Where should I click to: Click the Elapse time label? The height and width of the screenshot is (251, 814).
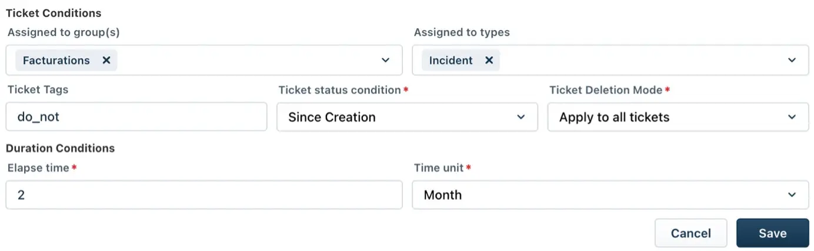click(38, 168)
